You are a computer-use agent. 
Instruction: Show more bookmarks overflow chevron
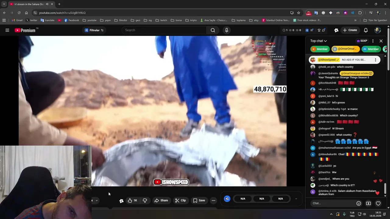355,20
